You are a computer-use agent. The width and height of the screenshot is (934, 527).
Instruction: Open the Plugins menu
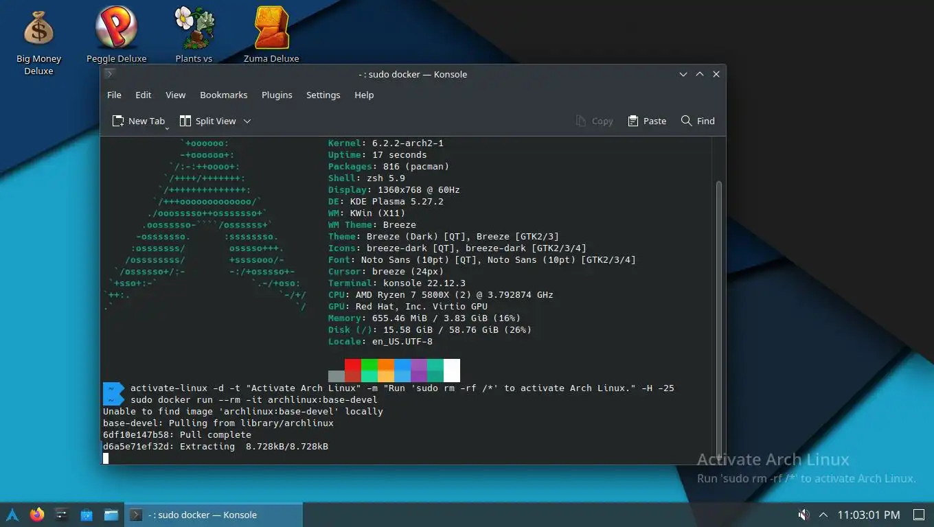[277, 95]
